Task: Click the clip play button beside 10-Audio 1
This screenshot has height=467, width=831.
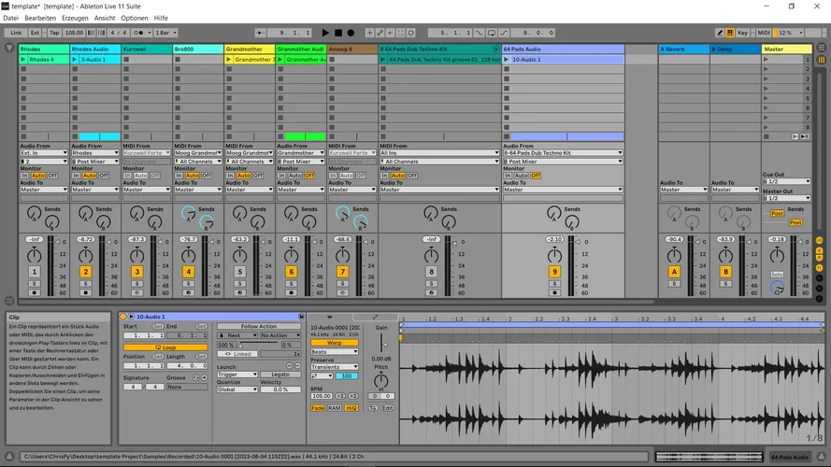Action: [131, 318]
